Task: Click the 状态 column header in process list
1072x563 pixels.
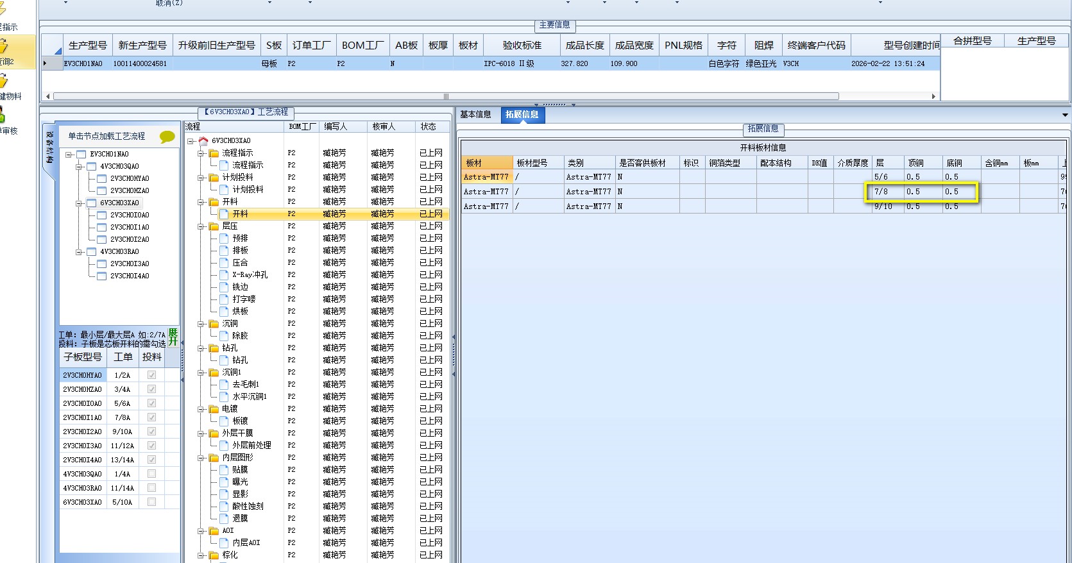Action: point(431,127)
